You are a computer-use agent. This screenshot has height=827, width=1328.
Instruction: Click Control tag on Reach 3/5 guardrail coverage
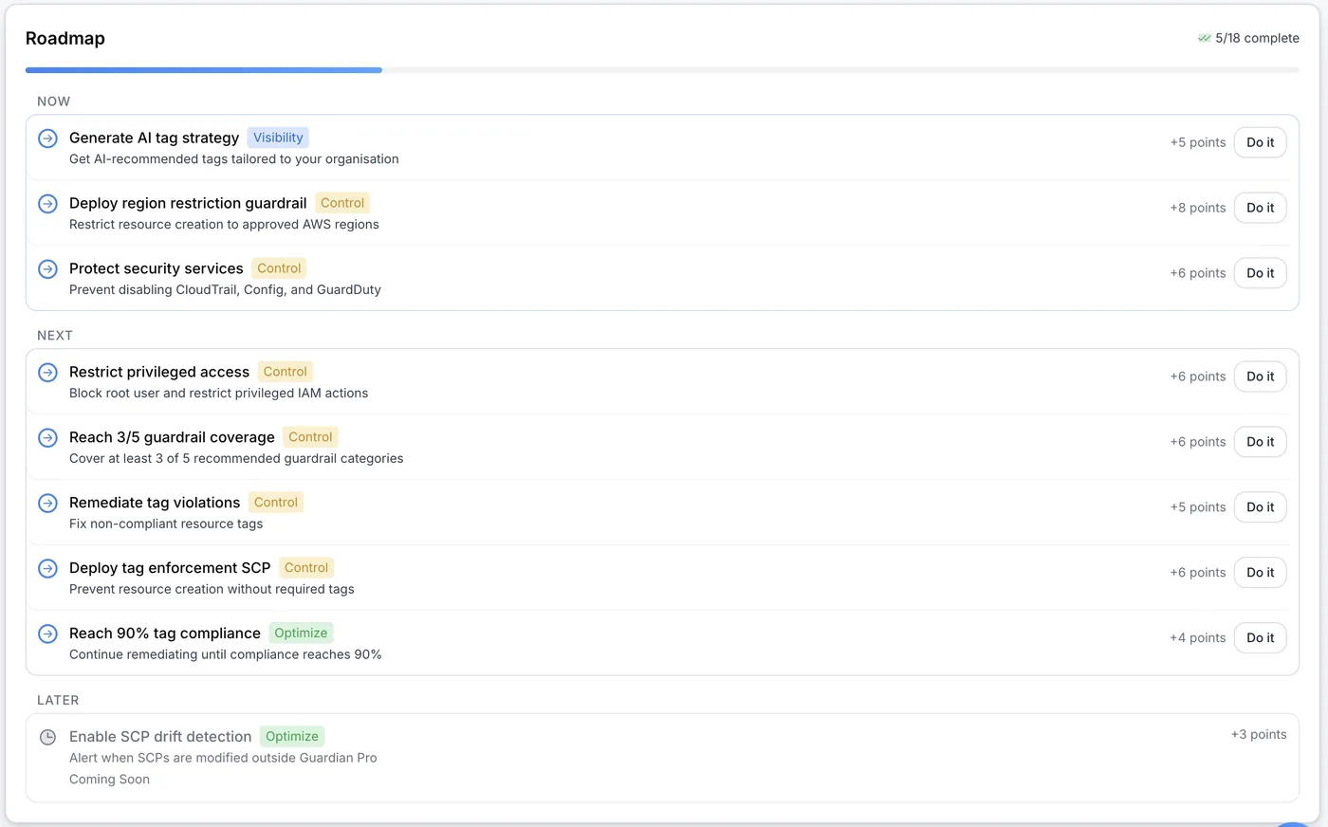pos(310,437)
